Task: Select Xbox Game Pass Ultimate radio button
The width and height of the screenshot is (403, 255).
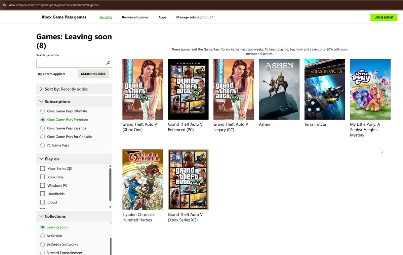Action: coord(42,111)
